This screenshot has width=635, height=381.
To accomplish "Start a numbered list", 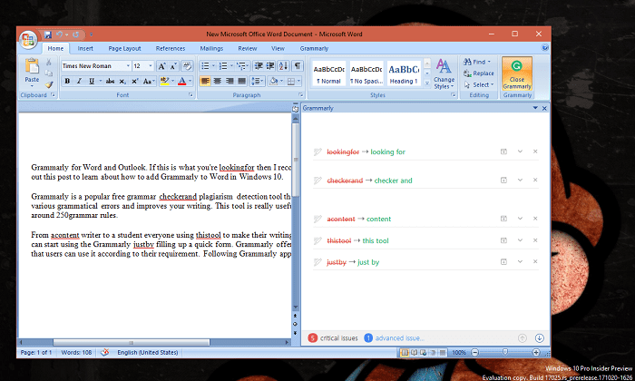I will click(223, 66).
